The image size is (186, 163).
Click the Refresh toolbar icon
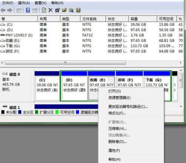coord(44,10)
